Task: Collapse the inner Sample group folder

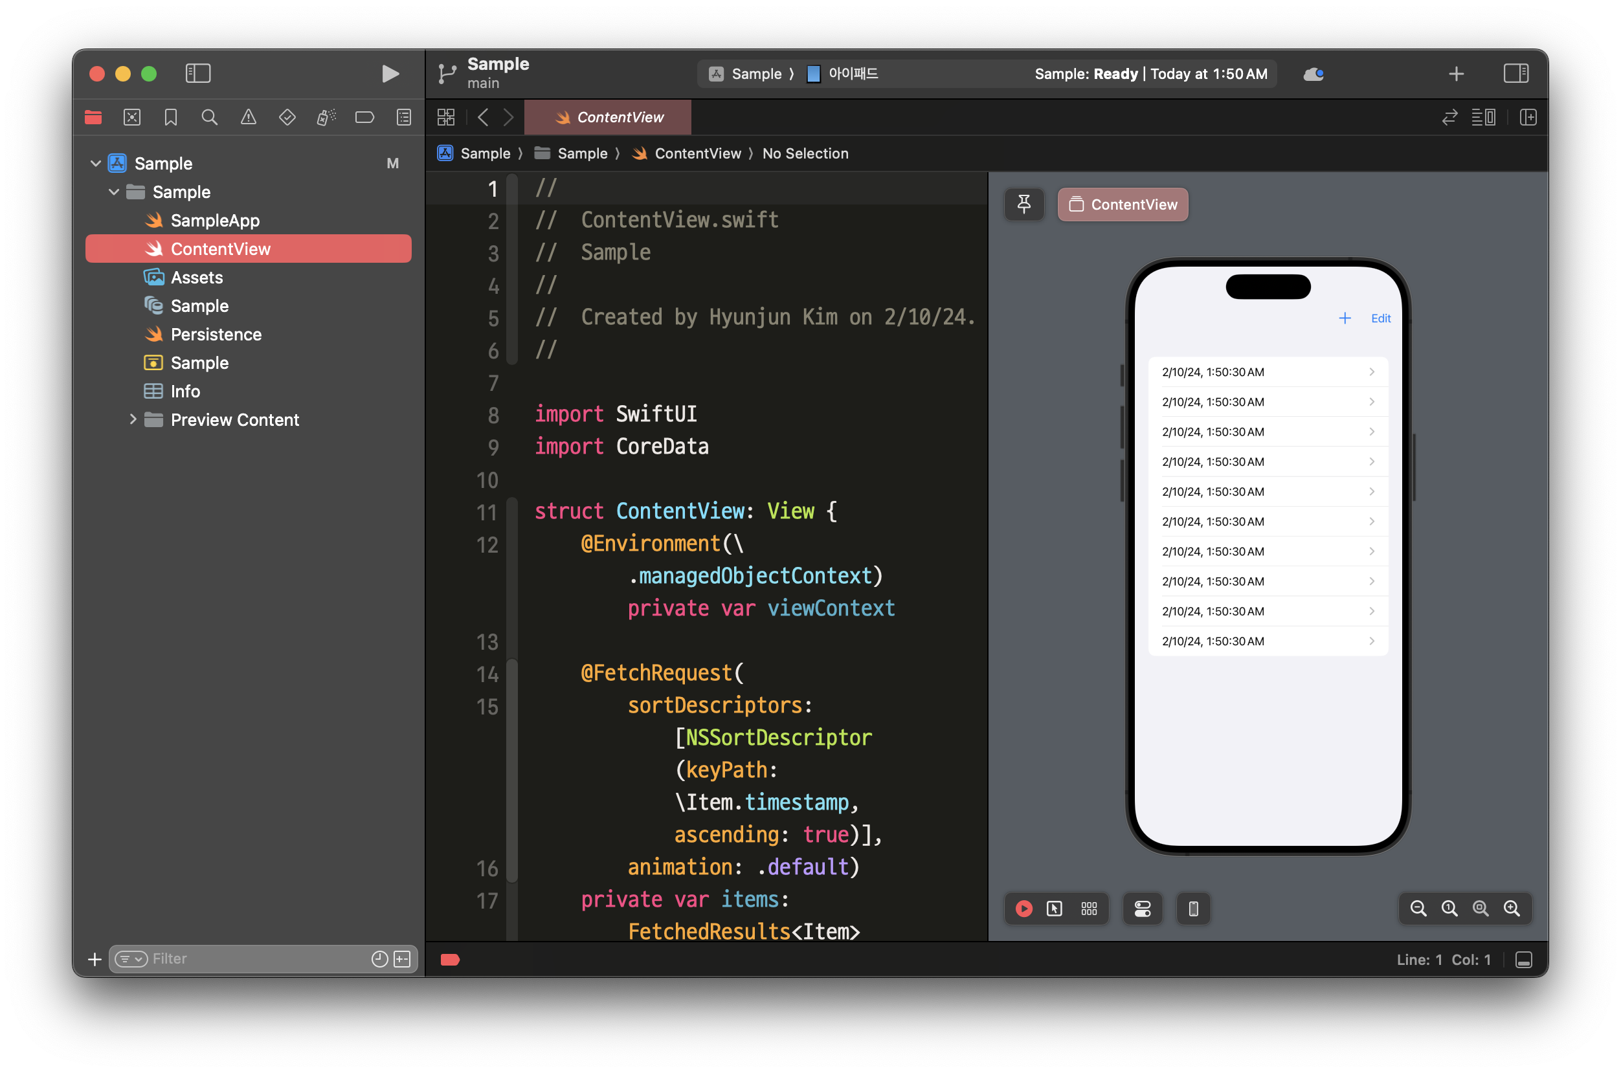Action: point(115,192)
